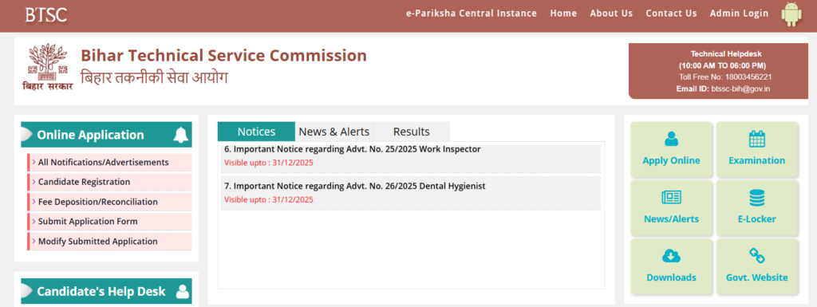817x307 pixels.
Task: Click Visible upto date under Dental Hygienist notice
Action: 269,200
